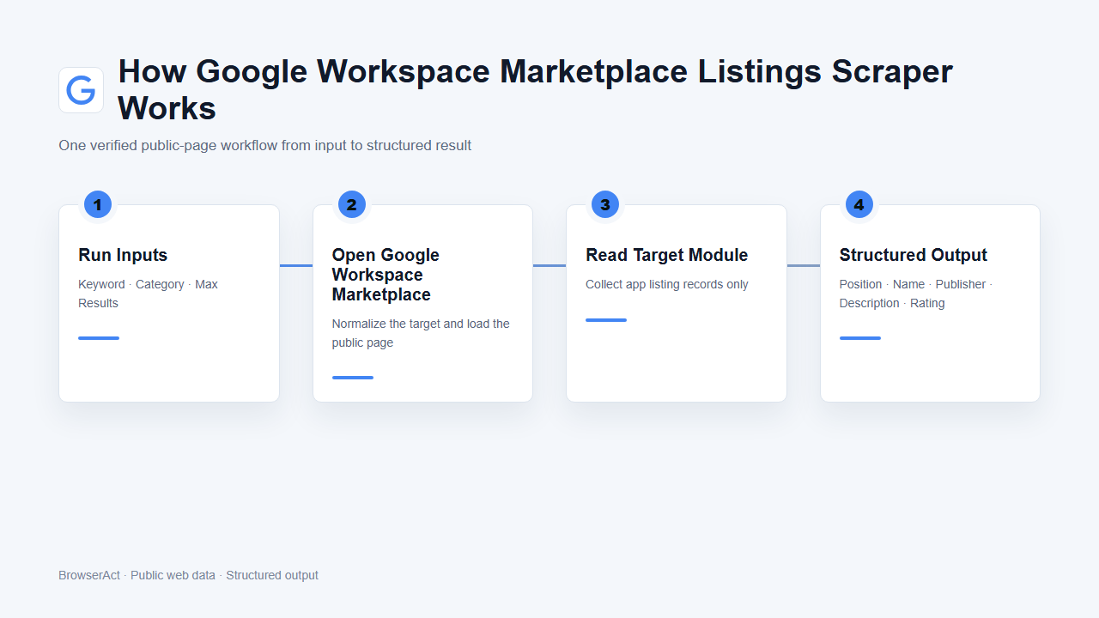Select the "Run Inputs" card heading
1099x618 pixels.
pyautogui.click(x=123, y=255)
